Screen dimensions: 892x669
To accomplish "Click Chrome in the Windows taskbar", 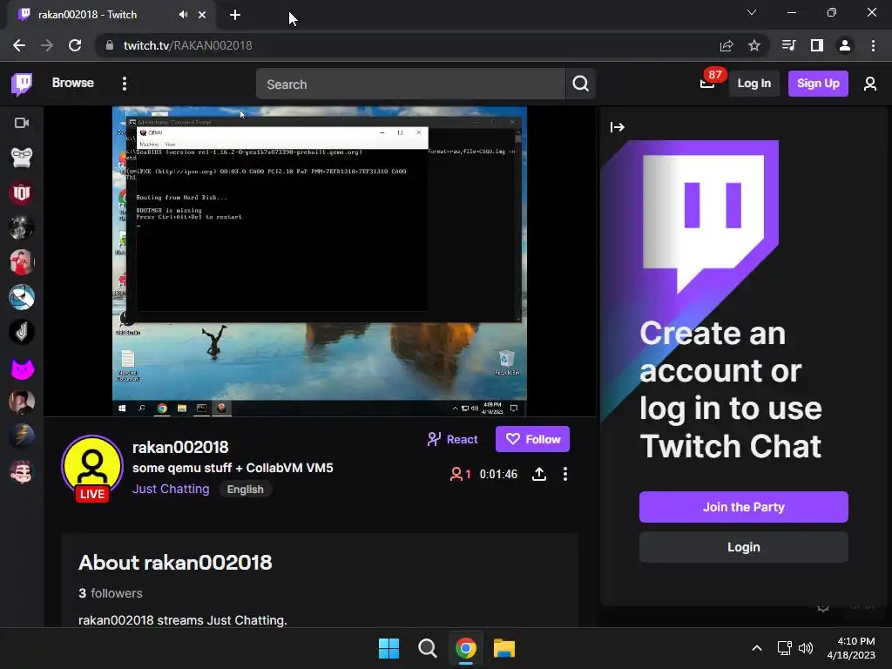I will pyautogui.click(x=466, y=648).
